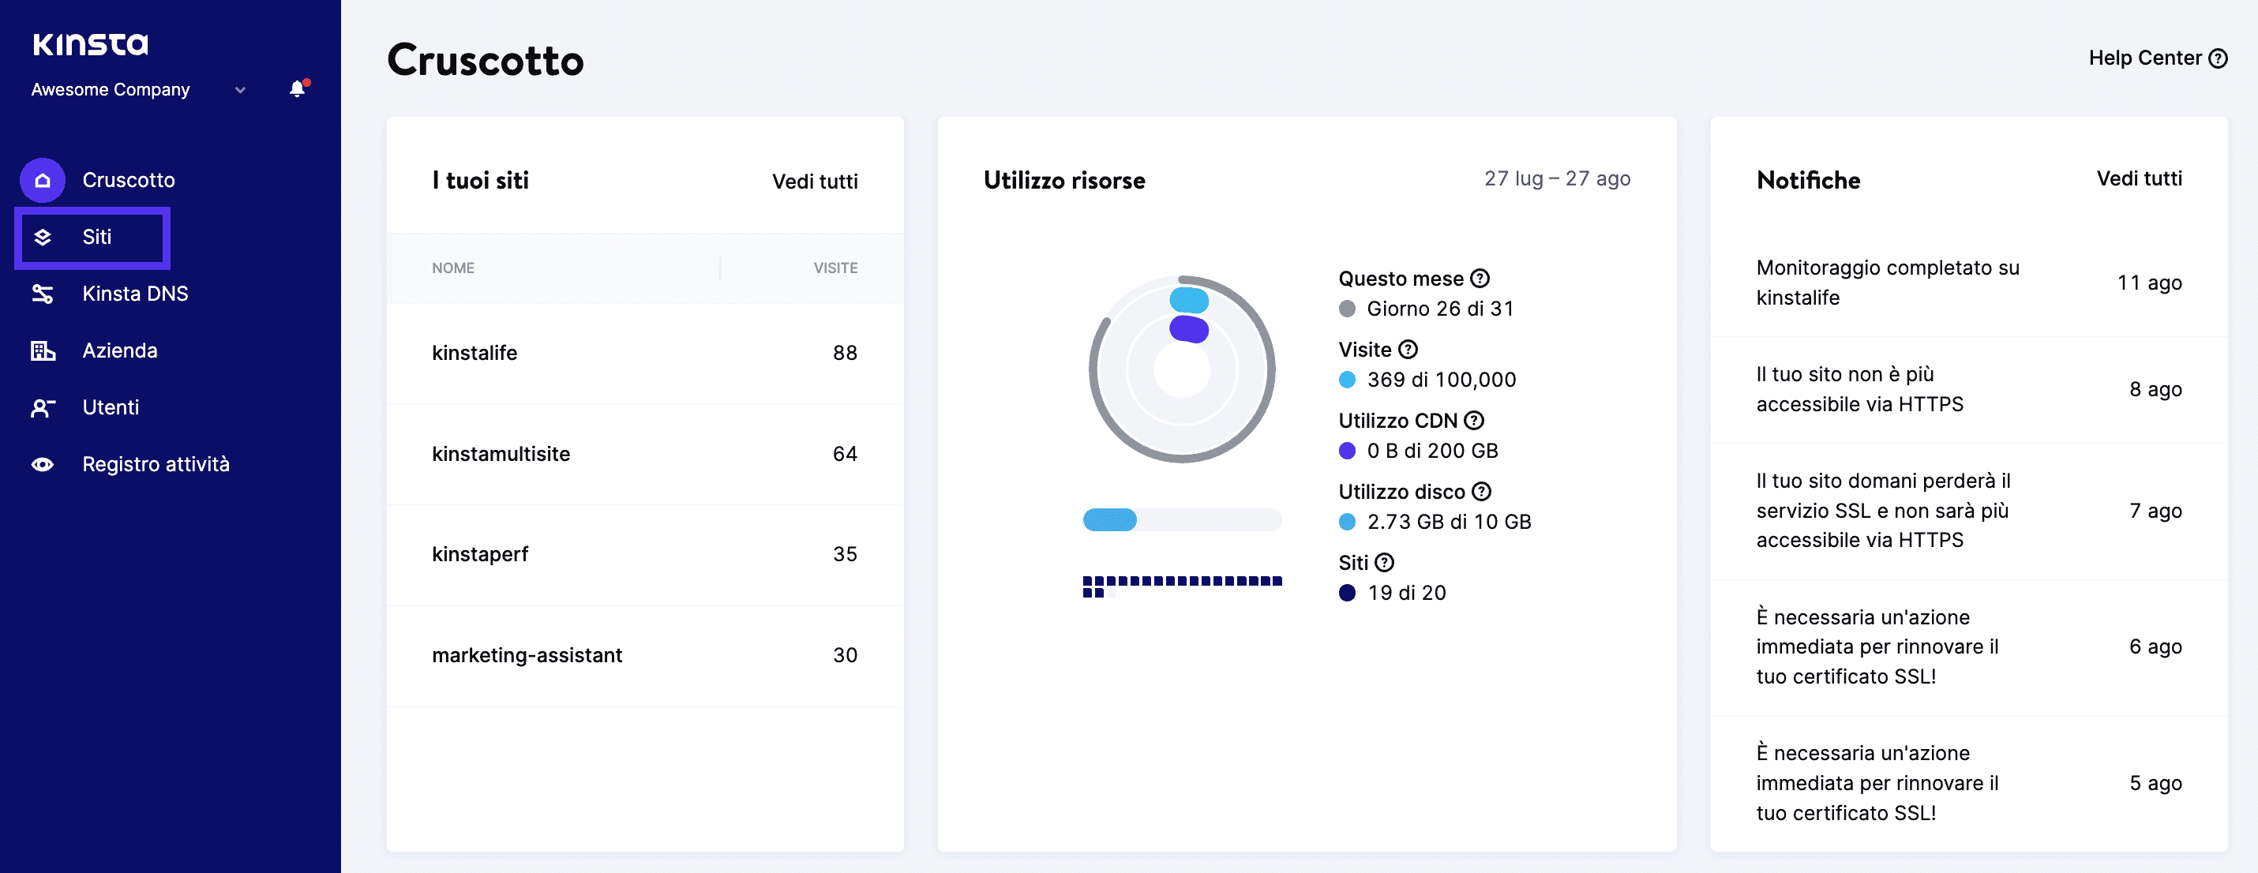
Task: Click the Registro attività eye icon
Action: [x=42, y=465]
